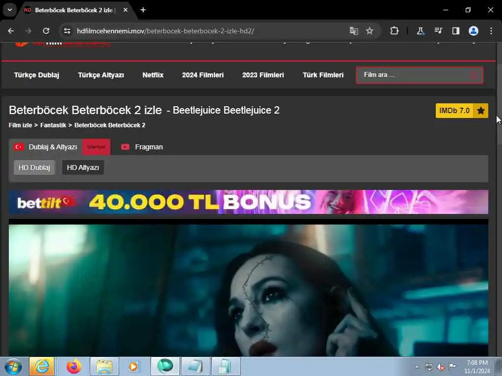
Task: Follow the Fantastik breadcrumb link
Action: pos(53,125)
